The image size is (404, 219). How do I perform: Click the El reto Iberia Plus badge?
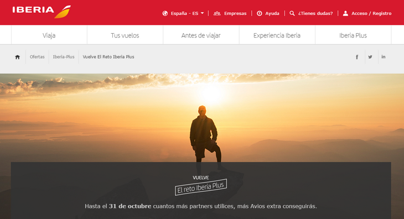[201, 187]
